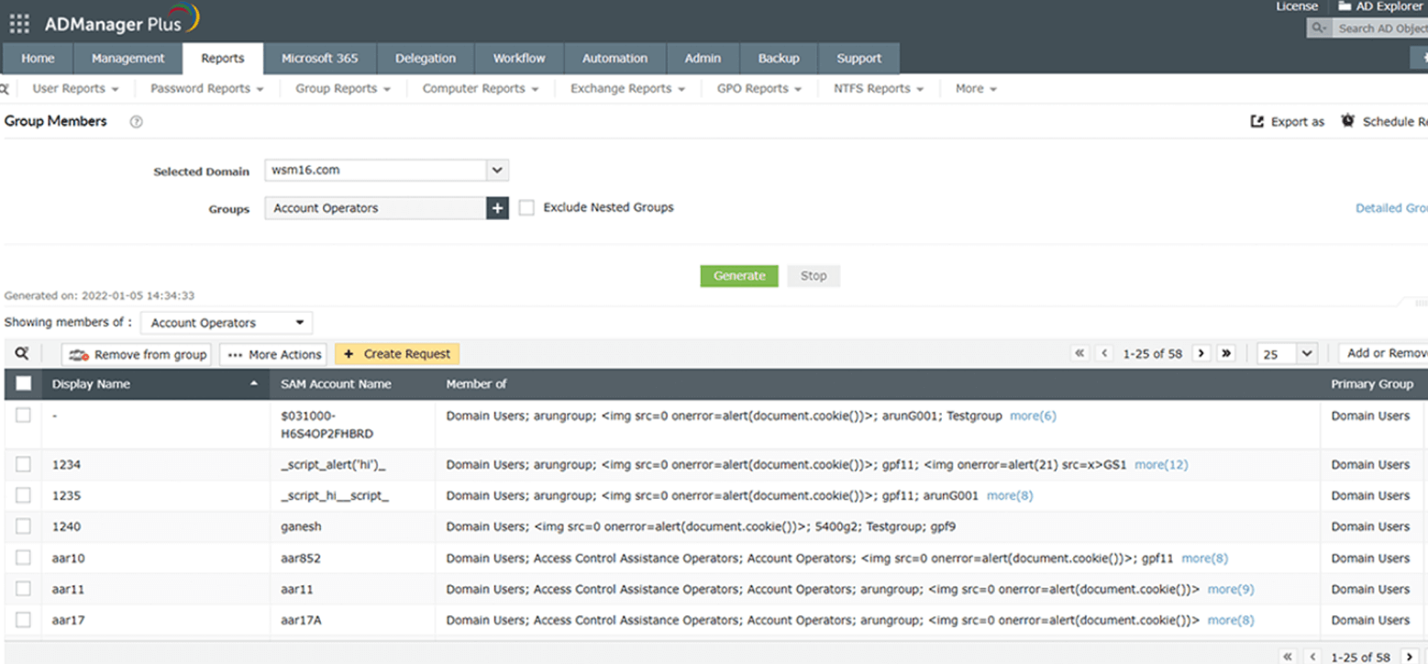The image size is (1428, 664).
Task: Switch to the Home tab
Action: 38,58
